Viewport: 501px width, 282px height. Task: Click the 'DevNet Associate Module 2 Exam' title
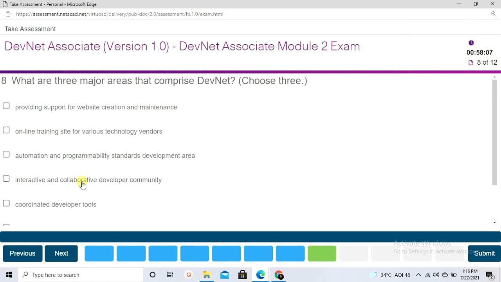click(x=269, y=46)
